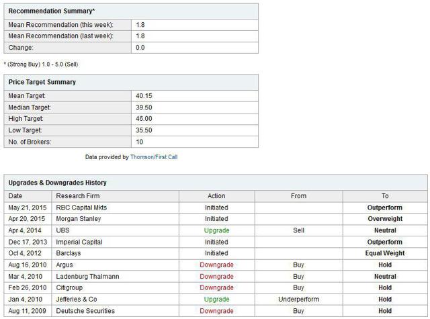Screen dimensions: 430x319
Task: Click the Equal Weight rating for Barclays
Action: click(385, 253)
